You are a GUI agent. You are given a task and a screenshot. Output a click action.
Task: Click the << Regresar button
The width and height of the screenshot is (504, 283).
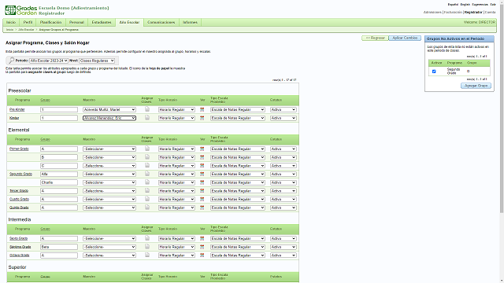point(375,38)
